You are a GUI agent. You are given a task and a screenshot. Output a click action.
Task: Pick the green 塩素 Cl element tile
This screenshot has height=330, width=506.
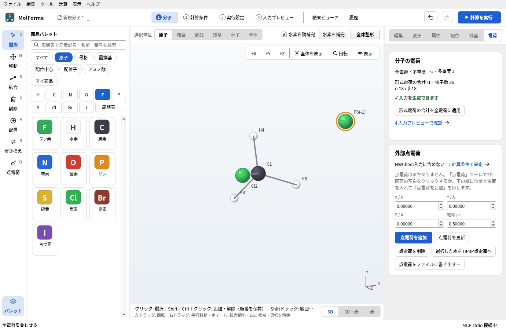click(73, 203)
